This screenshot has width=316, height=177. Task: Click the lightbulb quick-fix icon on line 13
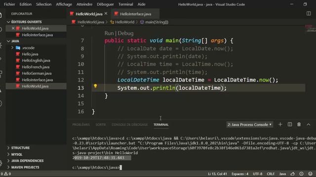click(95, 86)
